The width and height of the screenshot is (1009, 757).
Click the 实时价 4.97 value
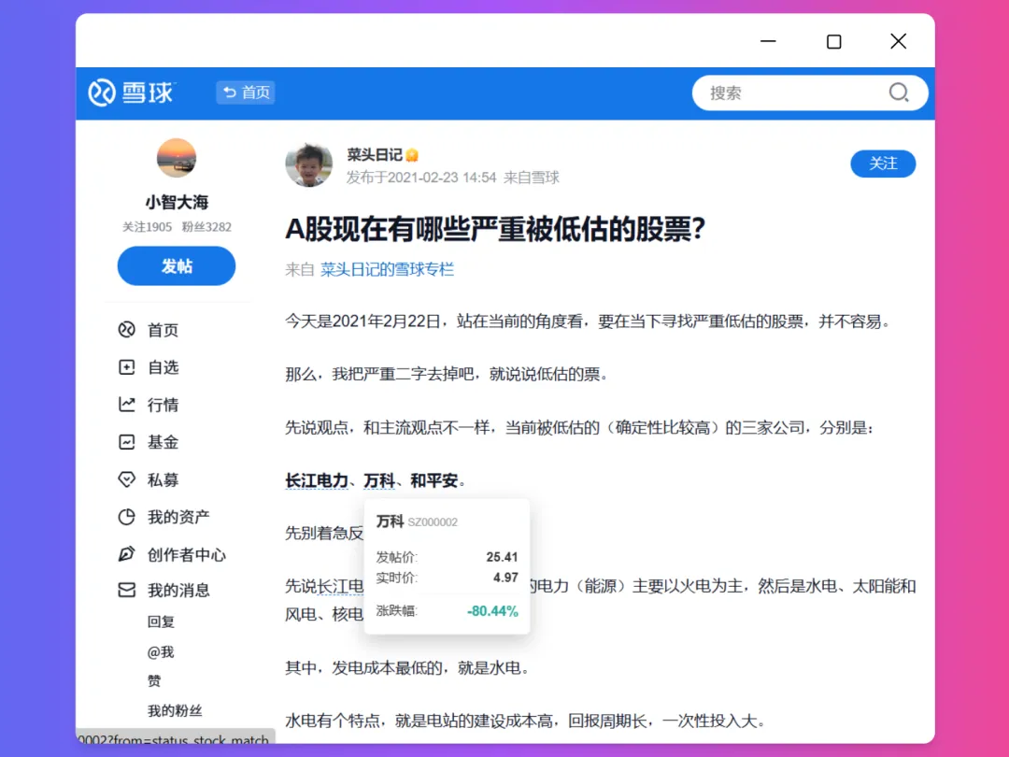point(505,578)
